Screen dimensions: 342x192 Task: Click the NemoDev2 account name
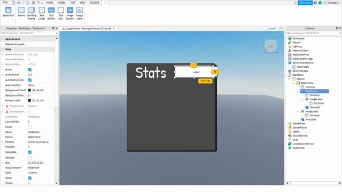click(333, 3)
